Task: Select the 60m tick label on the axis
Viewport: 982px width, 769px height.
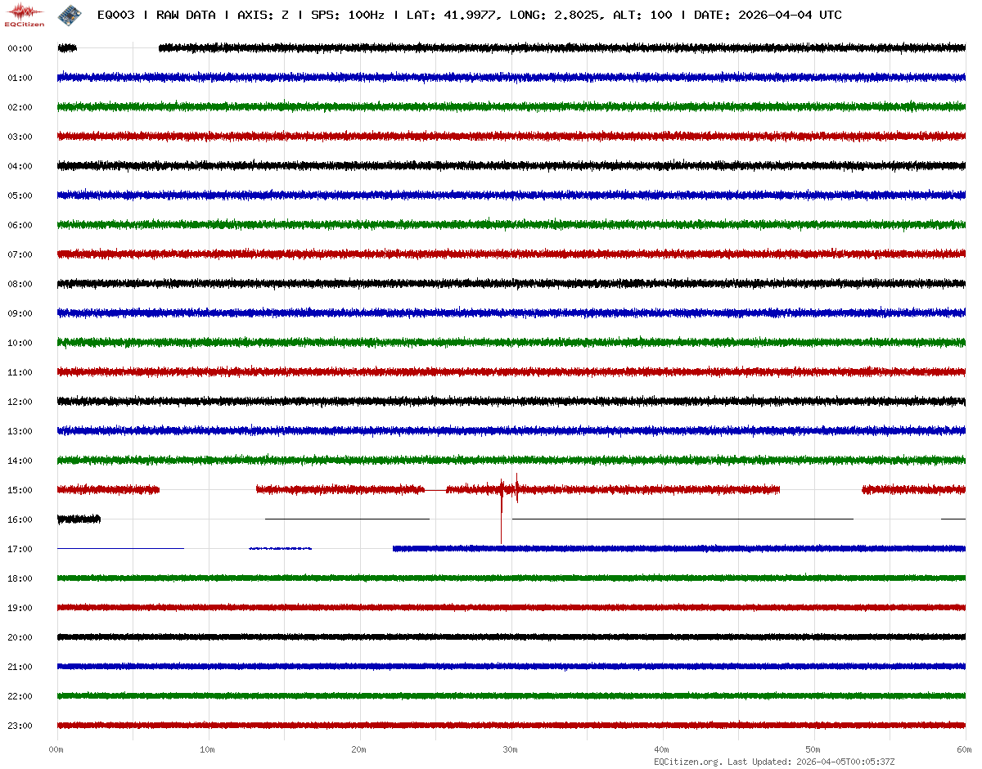Action: click(x=964, y=750)
